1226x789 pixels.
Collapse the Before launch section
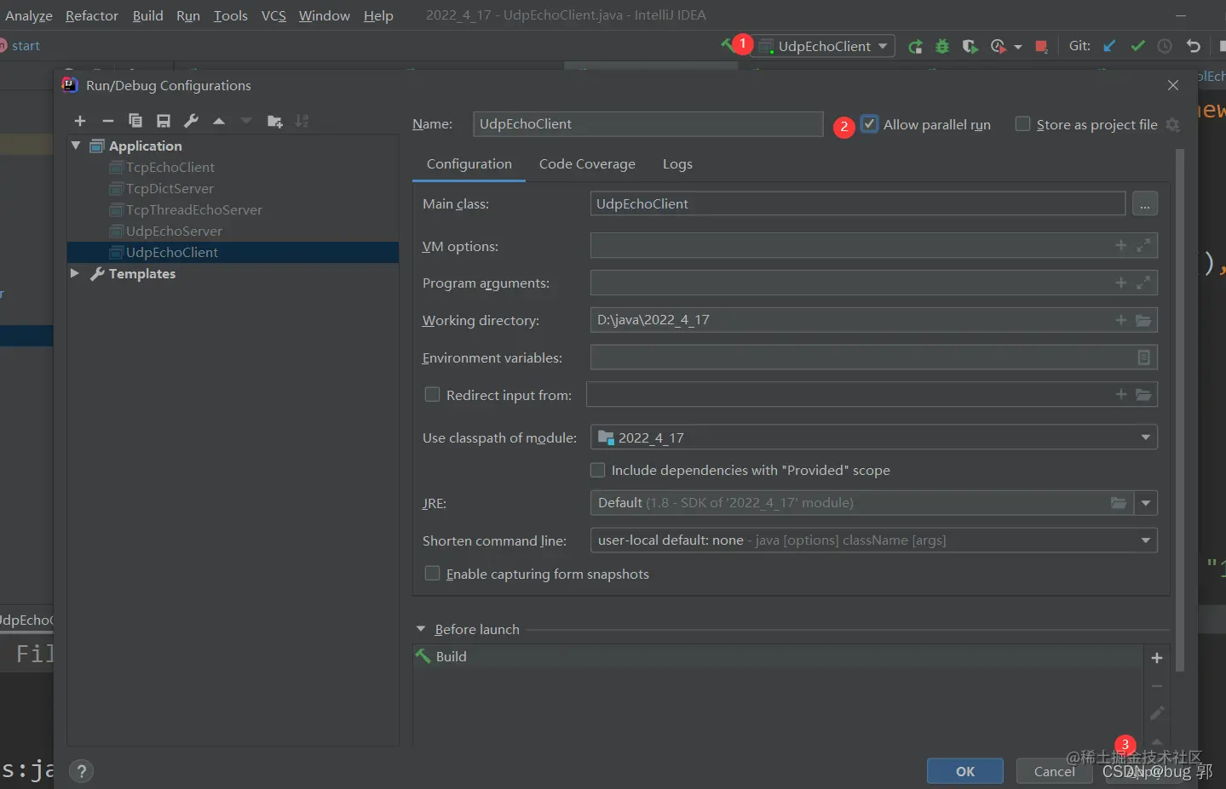pos(421,629)
